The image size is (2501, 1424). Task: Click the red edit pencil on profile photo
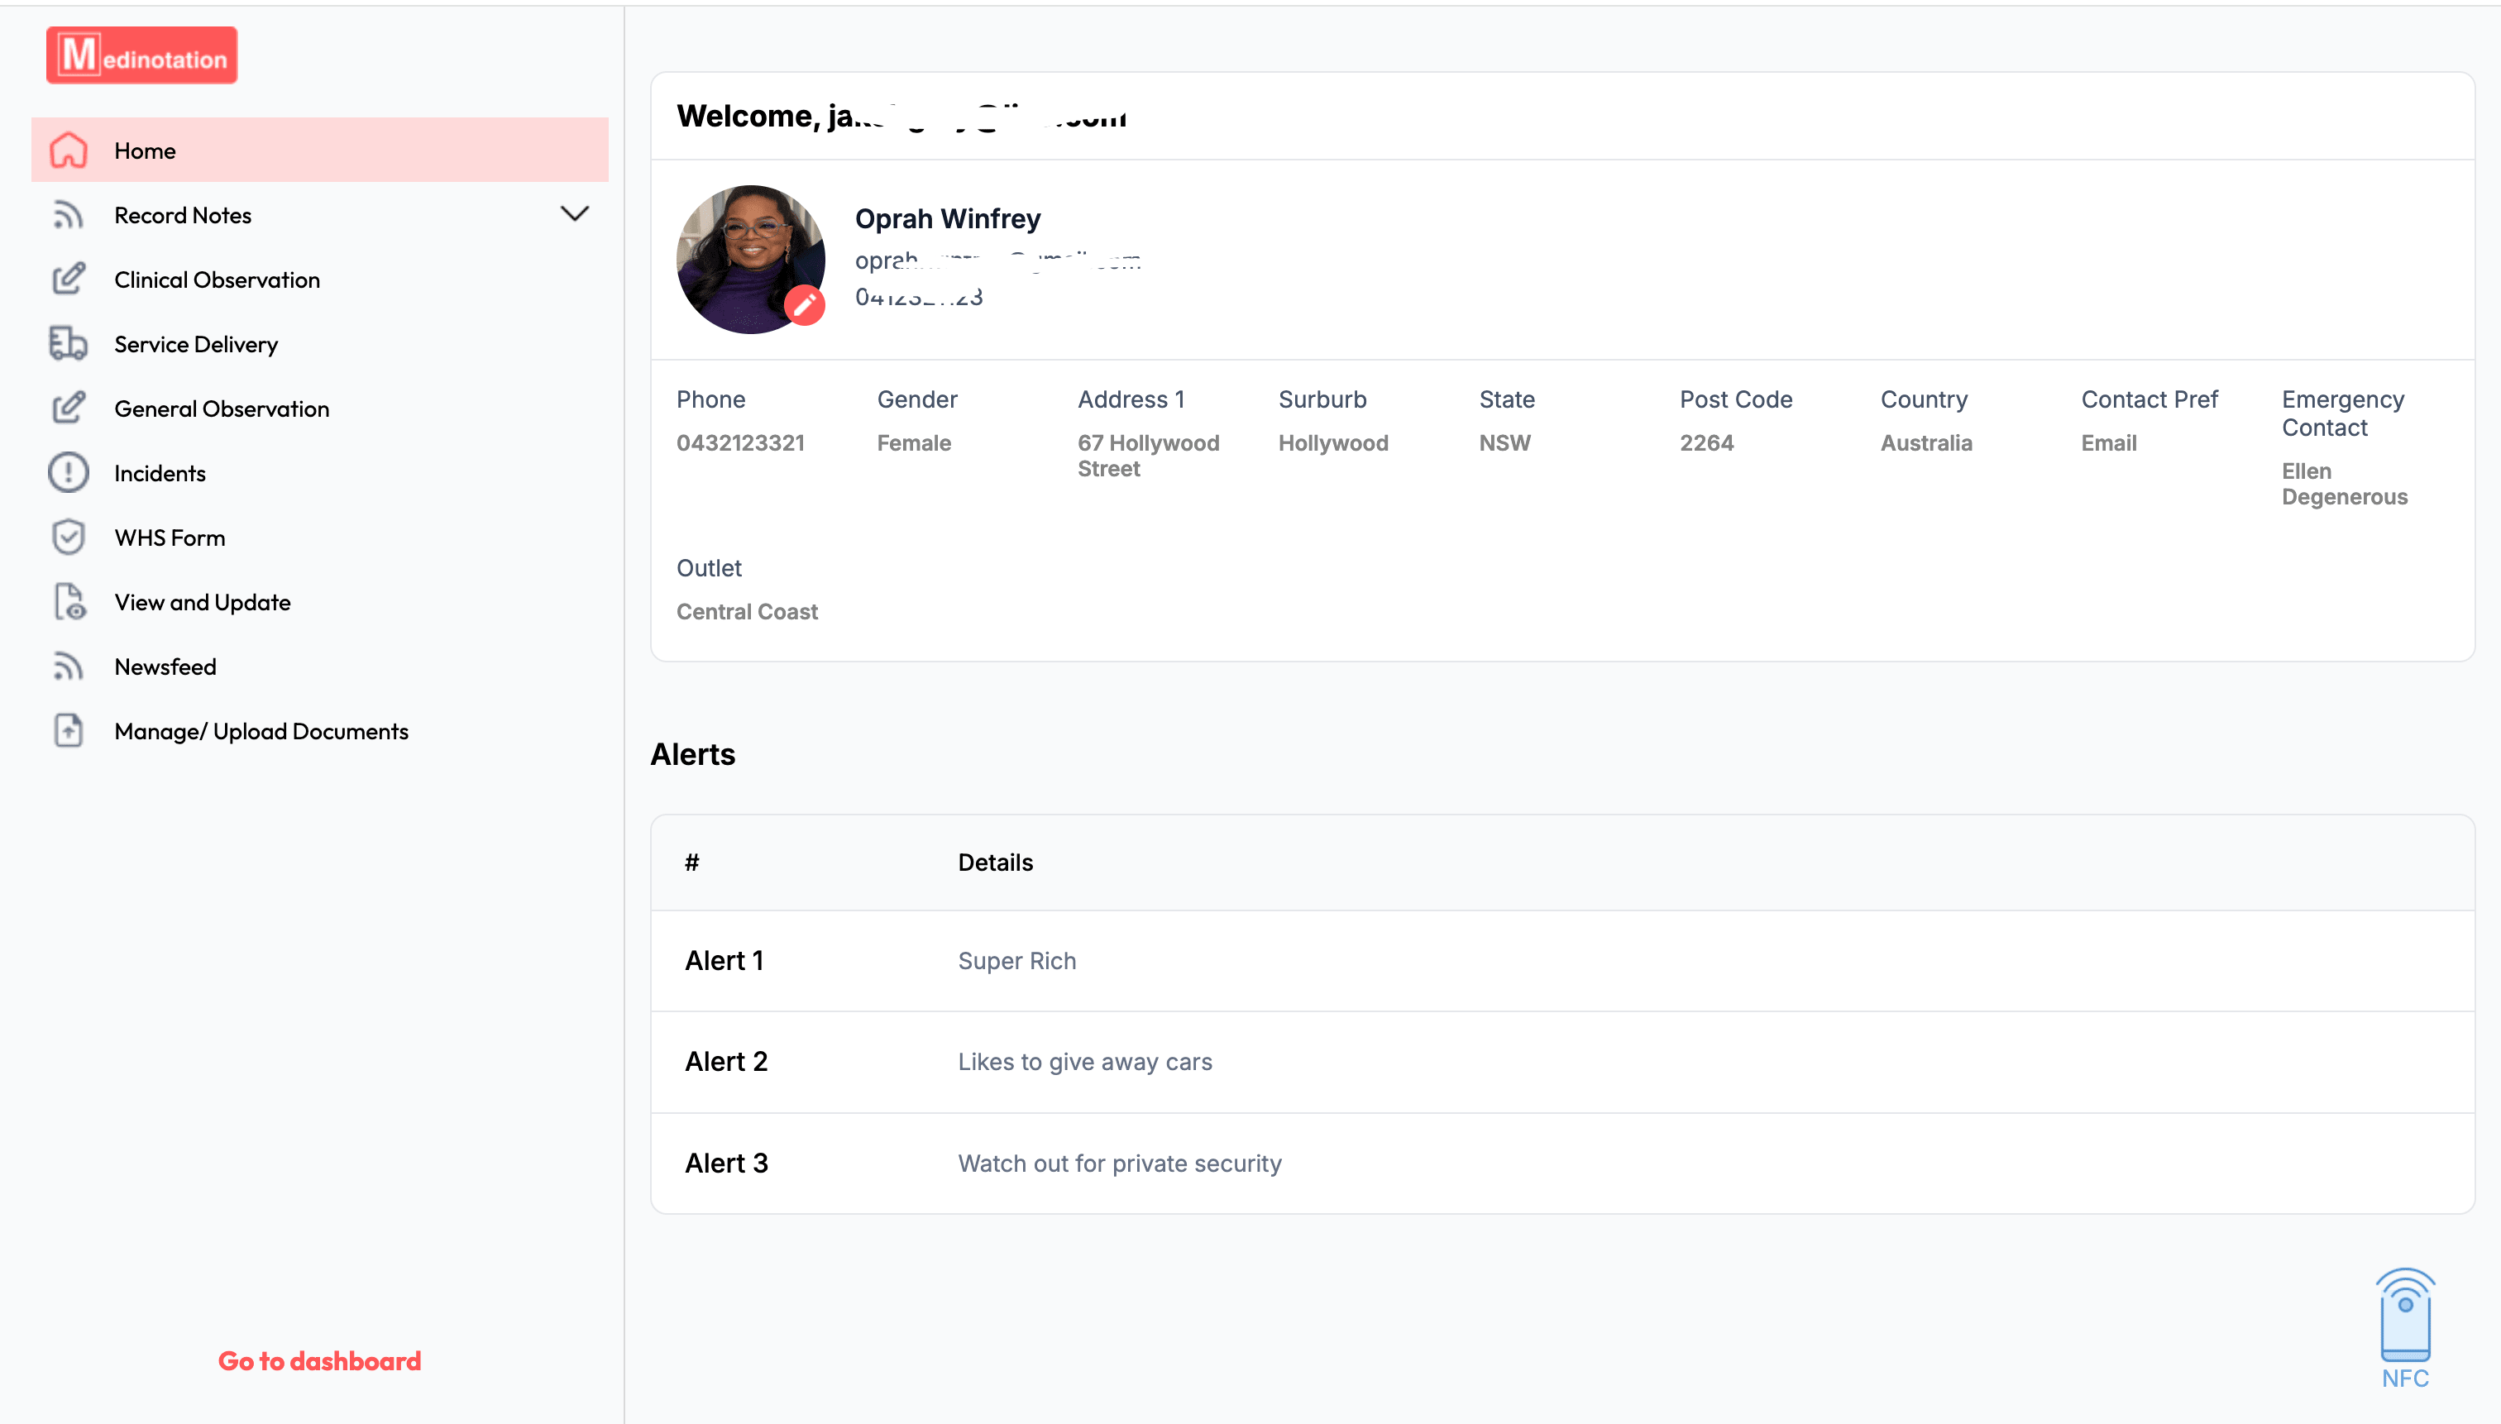804,306
